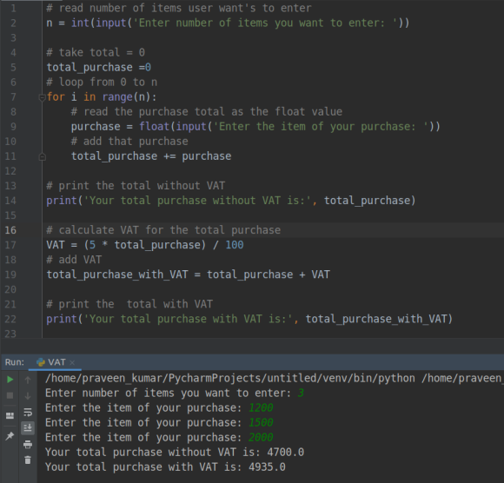504x483 pixels.
Task: Toggle Scroll to End in the console
Action: point(28,428)
